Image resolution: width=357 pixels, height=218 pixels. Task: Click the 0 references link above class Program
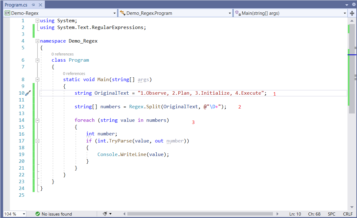coord(62,54)
